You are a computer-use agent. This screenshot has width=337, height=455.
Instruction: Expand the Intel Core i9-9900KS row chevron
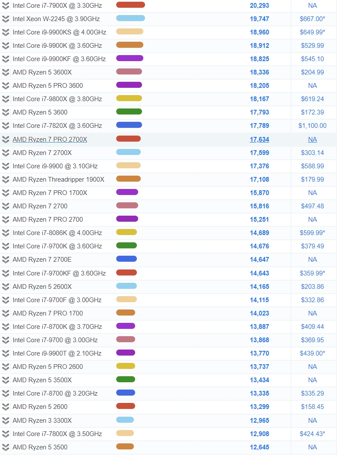6,32
